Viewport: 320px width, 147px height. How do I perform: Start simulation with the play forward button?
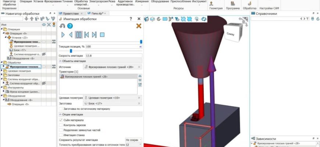pos(63,35)
